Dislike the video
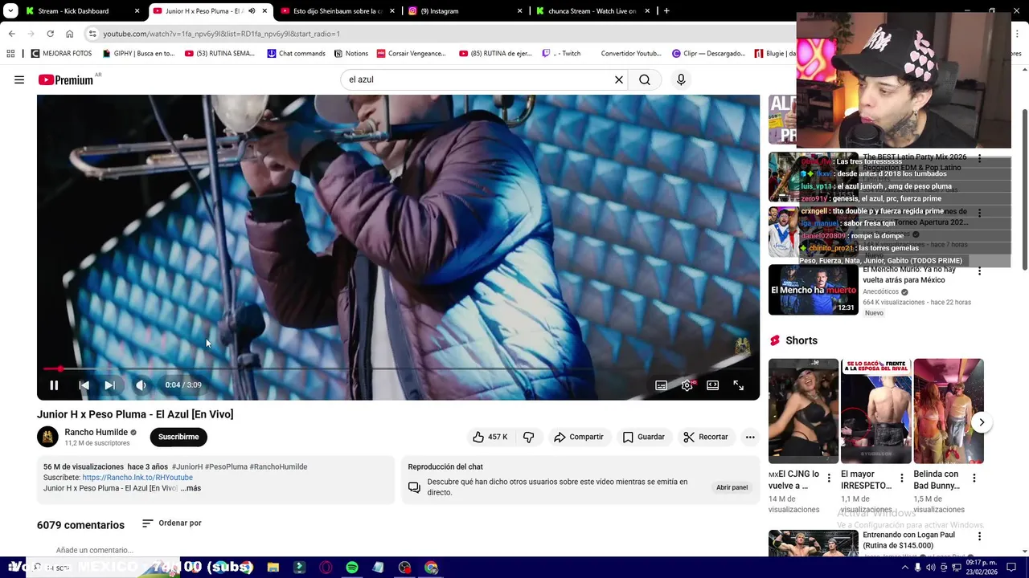1029x578 pixels. 528,437
